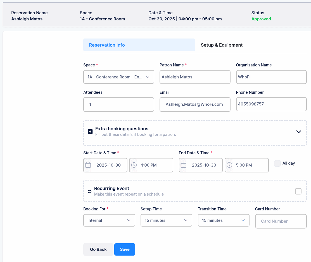Click the start time clock icon
311x262 pixels.
click(x=134, y=165)
